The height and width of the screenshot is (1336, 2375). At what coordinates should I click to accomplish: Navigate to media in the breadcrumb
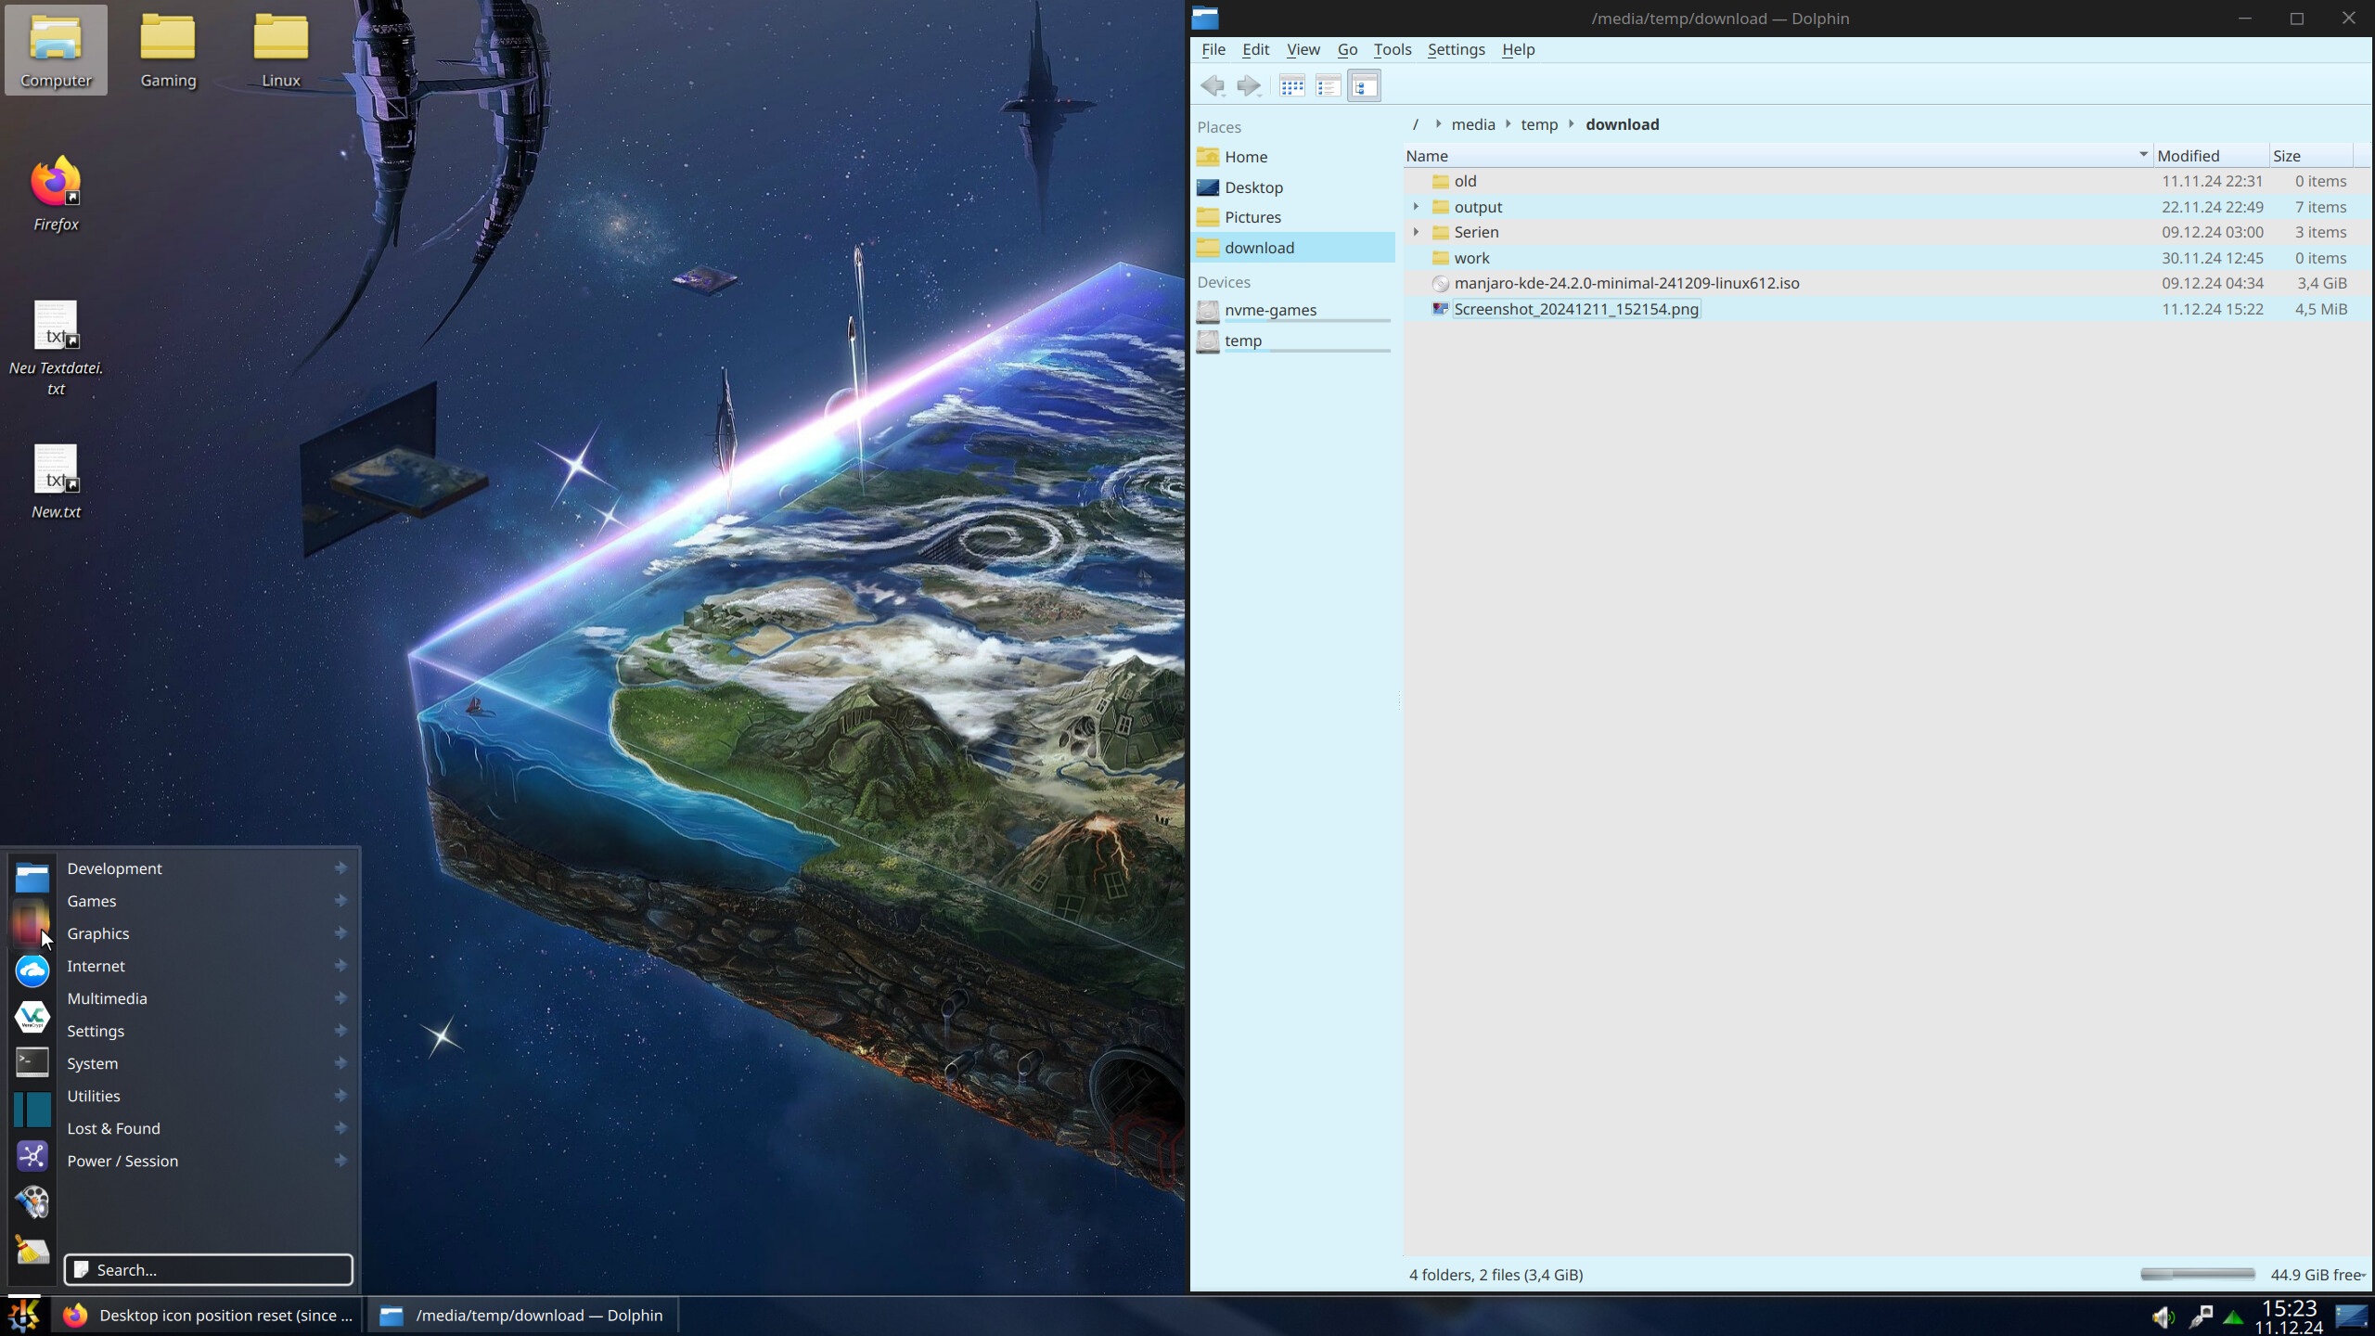(x=1472, y=124)
